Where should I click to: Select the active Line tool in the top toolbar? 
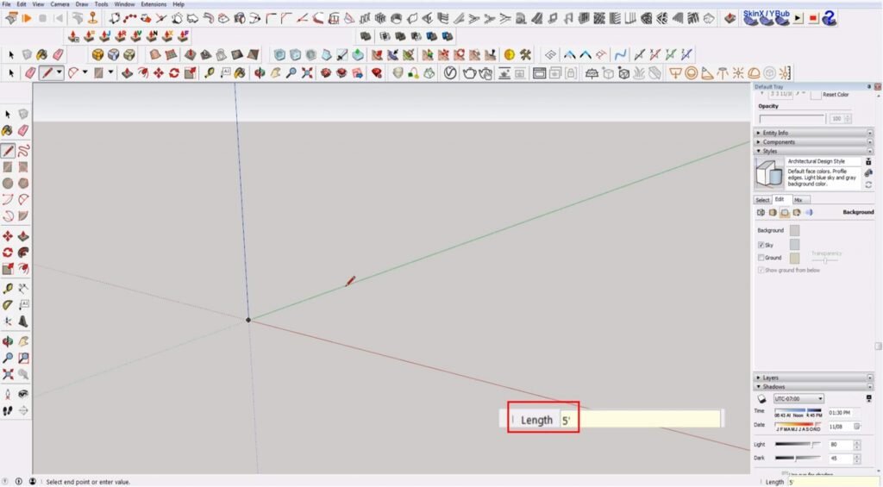coord(47,72)
